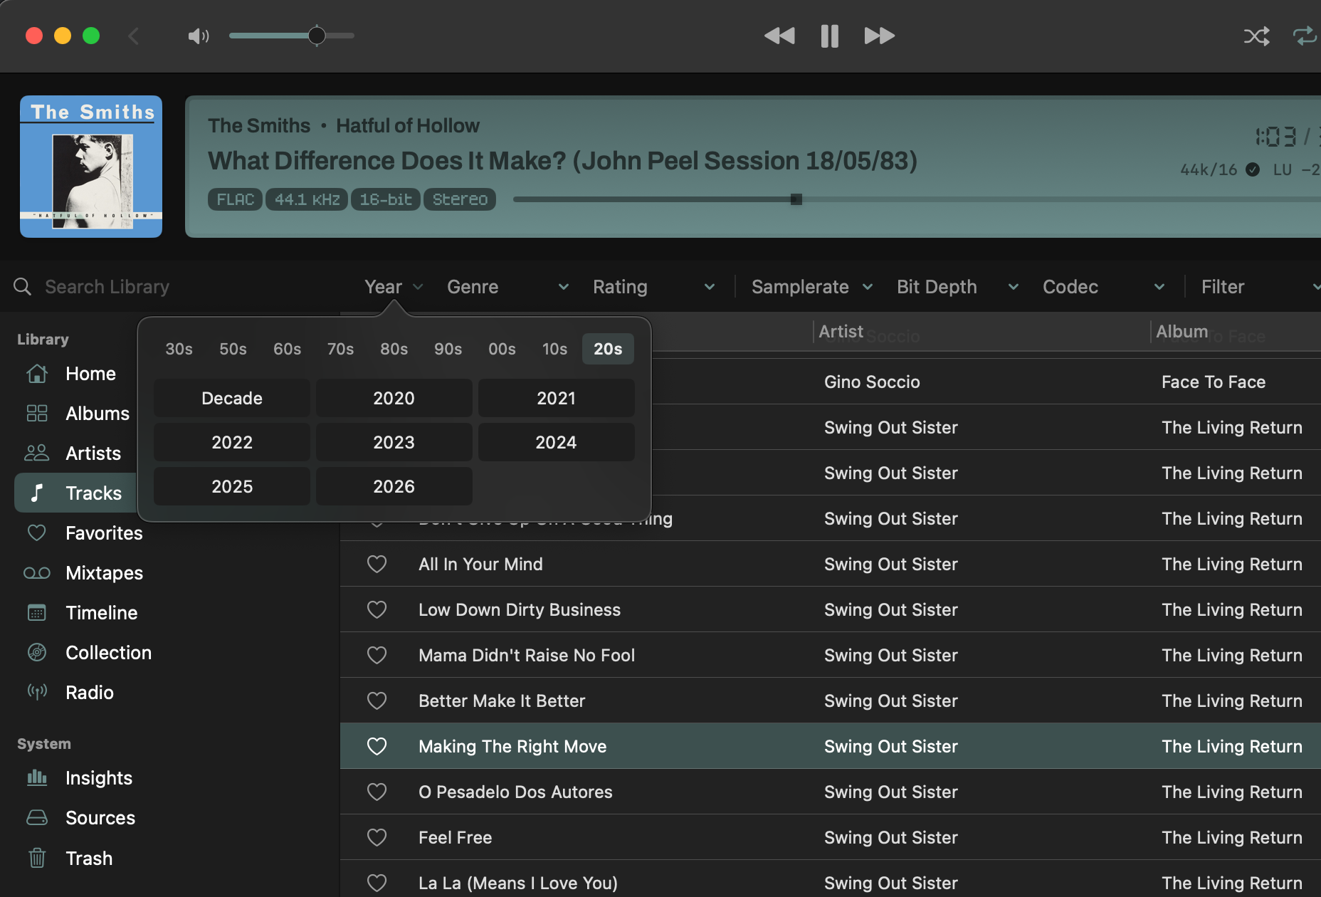Select the 50s decade tab
The image size is (1321, 897).
pos(233,349)
